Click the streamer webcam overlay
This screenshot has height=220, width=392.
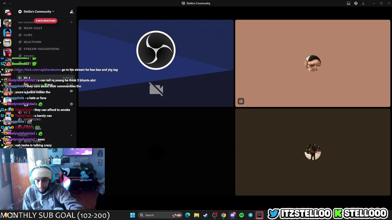coord(52,179)
